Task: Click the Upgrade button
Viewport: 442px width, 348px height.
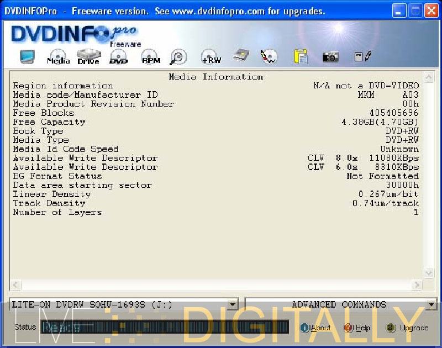Action: 407,328
